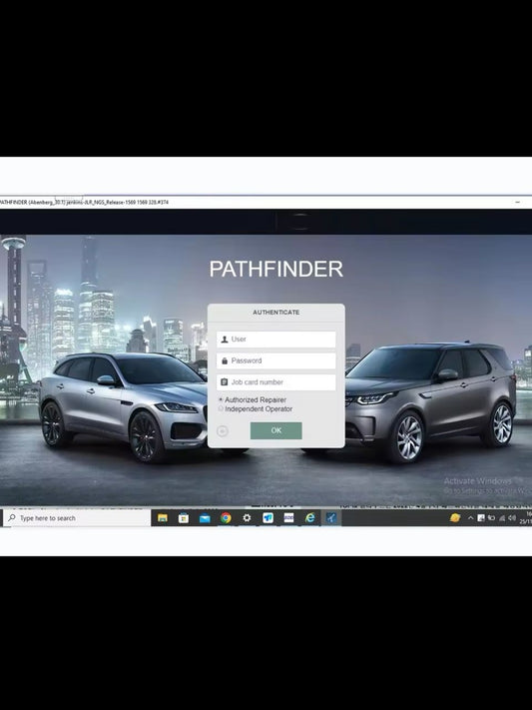Screen dimensions: 532x710
Task: Select the Independent Operator radio option
Action: [x=221, y=408]
